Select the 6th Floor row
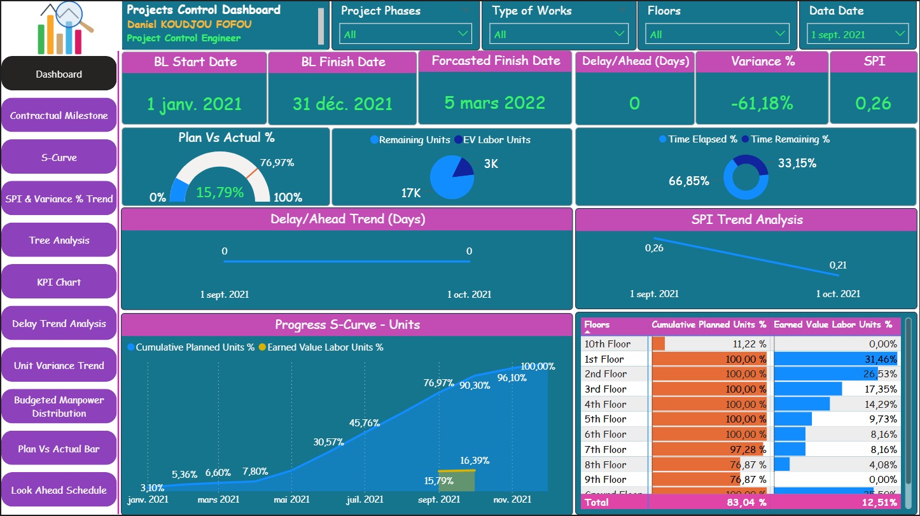The height and width of the screenshot is (516, 920). pos(741,434)
